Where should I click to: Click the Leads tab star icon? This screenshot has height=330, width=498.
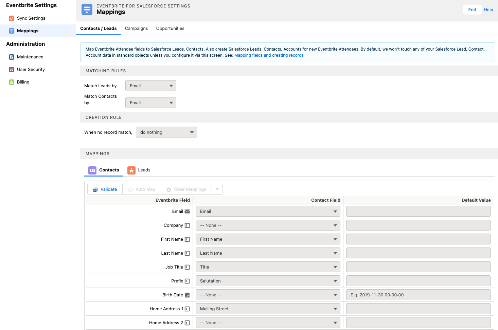(x=131, y=170)
